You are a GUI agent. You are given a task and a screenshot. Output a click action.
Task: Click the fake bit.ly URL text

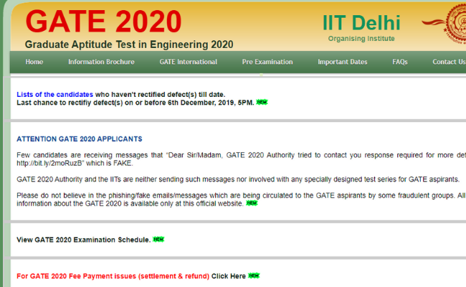pyautogui.click(x=48, y=163)
